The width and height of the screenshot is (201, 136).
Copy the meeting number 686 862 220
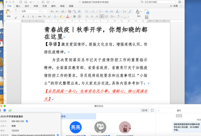click(x=27, y=121)
